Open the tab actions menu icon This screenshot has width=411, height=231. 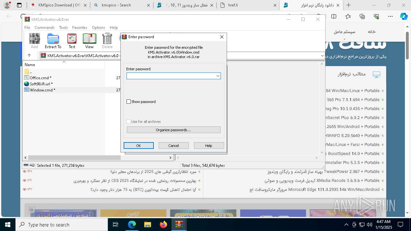(x=19, y=5)
